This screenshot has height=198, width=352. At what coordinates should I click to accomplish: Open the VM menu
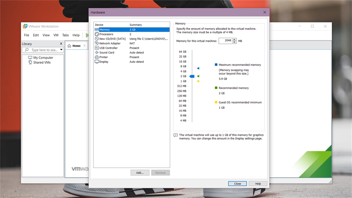[56, 35]
